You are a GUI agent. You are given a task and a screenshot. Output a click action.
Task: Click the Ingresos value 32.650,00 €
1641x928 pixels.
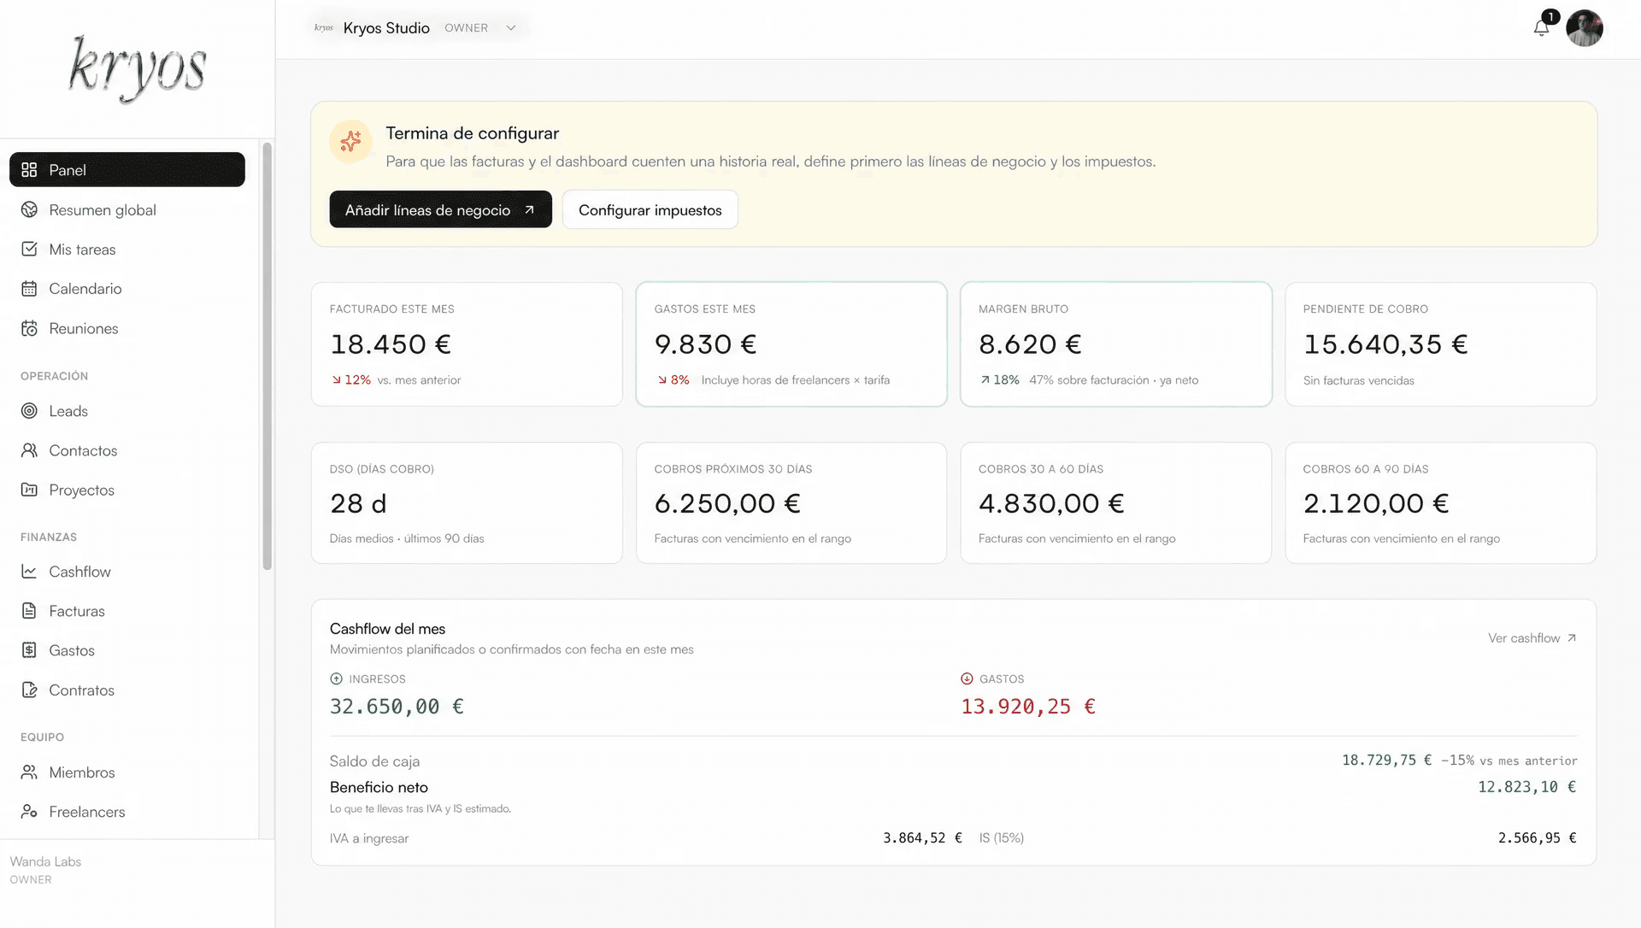point(397,707)
